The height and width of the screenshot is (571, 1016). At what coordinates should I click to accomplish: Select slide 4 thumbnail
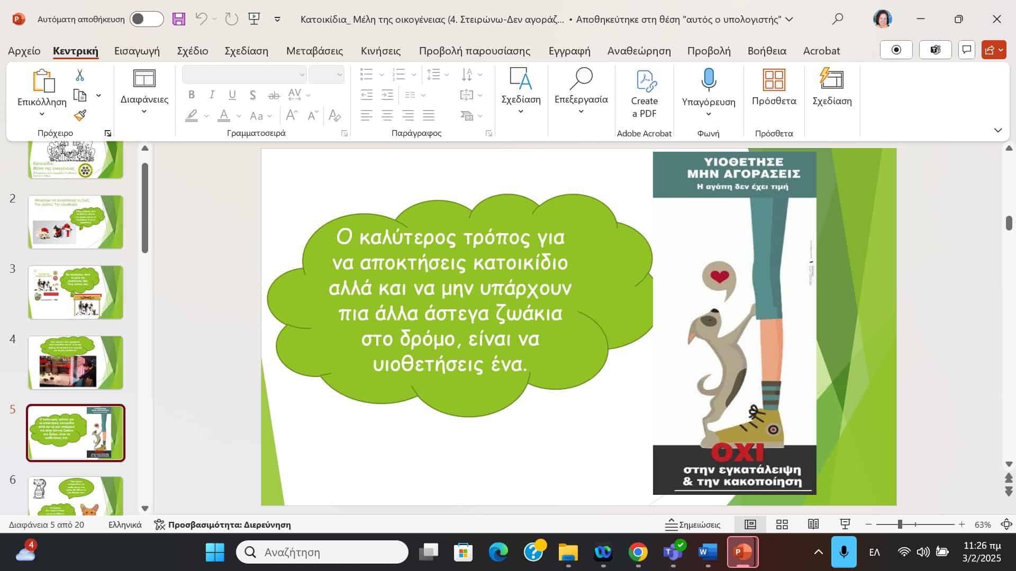tap(76, 363)
